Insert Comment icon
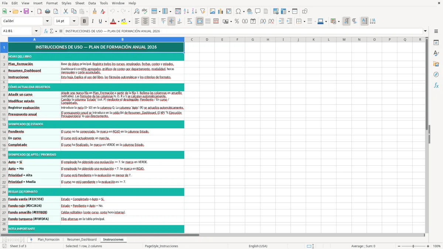Screen dimensions: 443x249 (x=258, y=11)
